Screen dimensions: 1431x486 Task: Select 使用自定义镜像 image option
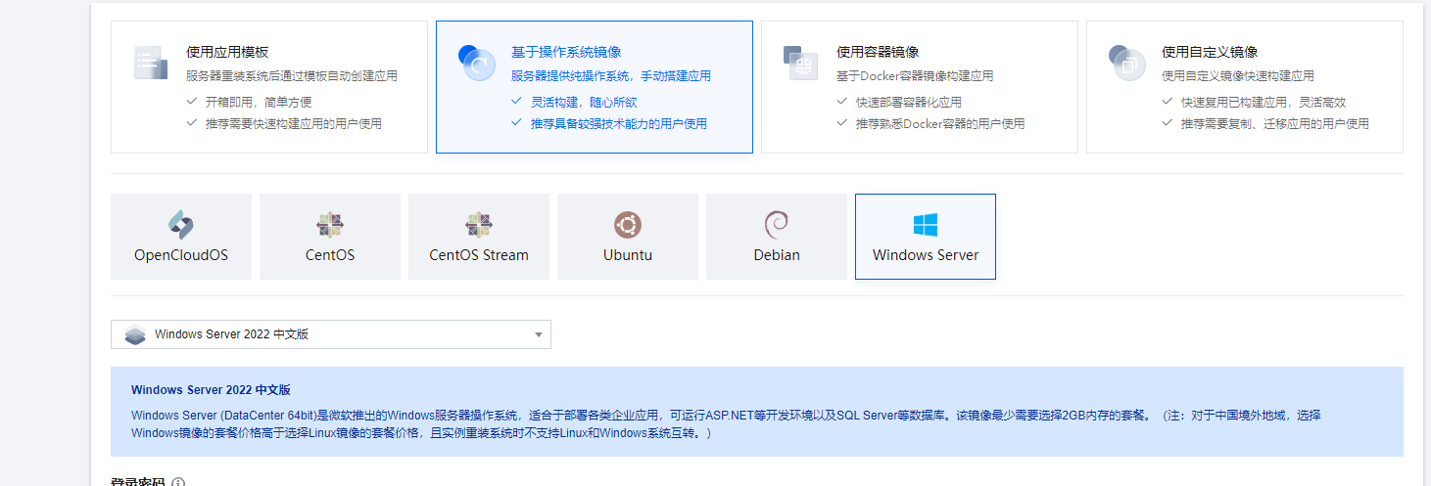pos(1245,87)
